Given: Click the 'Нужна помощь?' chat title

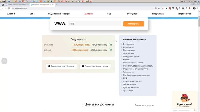Looking at the screenshot, I should (185, 104).
